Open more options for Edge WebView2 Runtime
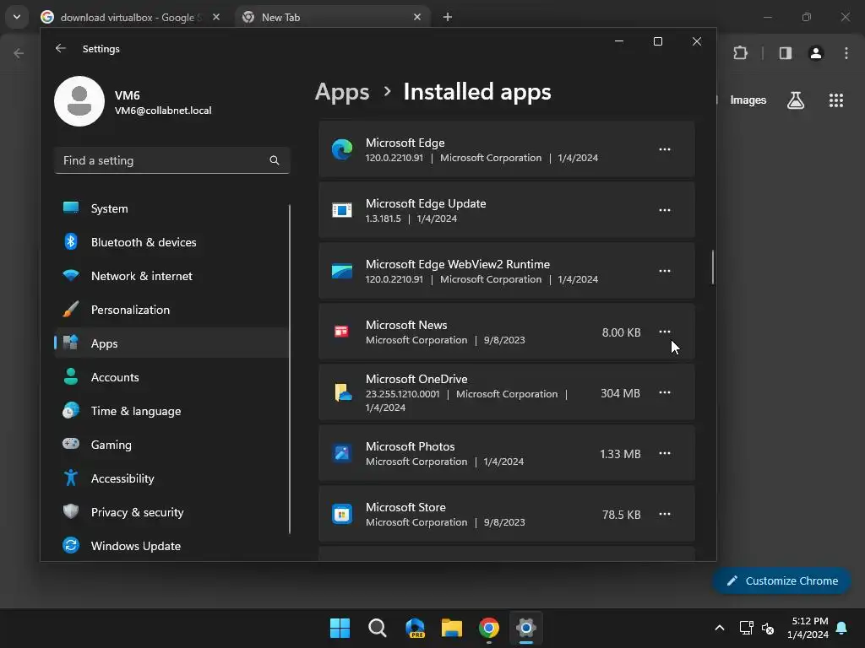865x648 pixels. [x=665, y=271]
